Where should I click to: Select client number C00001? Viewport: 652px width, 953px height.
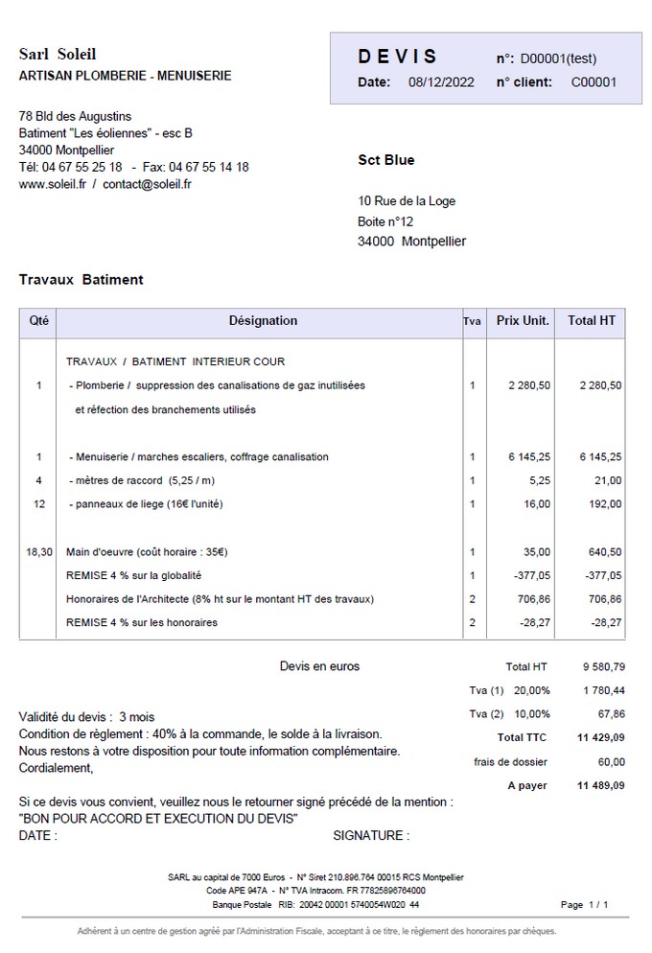click(594, 82)
